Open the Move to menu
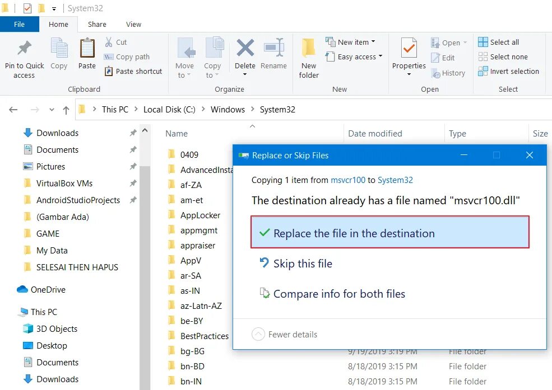Screen dimensions: 552x390 pyautogui.click(x=184, y=58)
